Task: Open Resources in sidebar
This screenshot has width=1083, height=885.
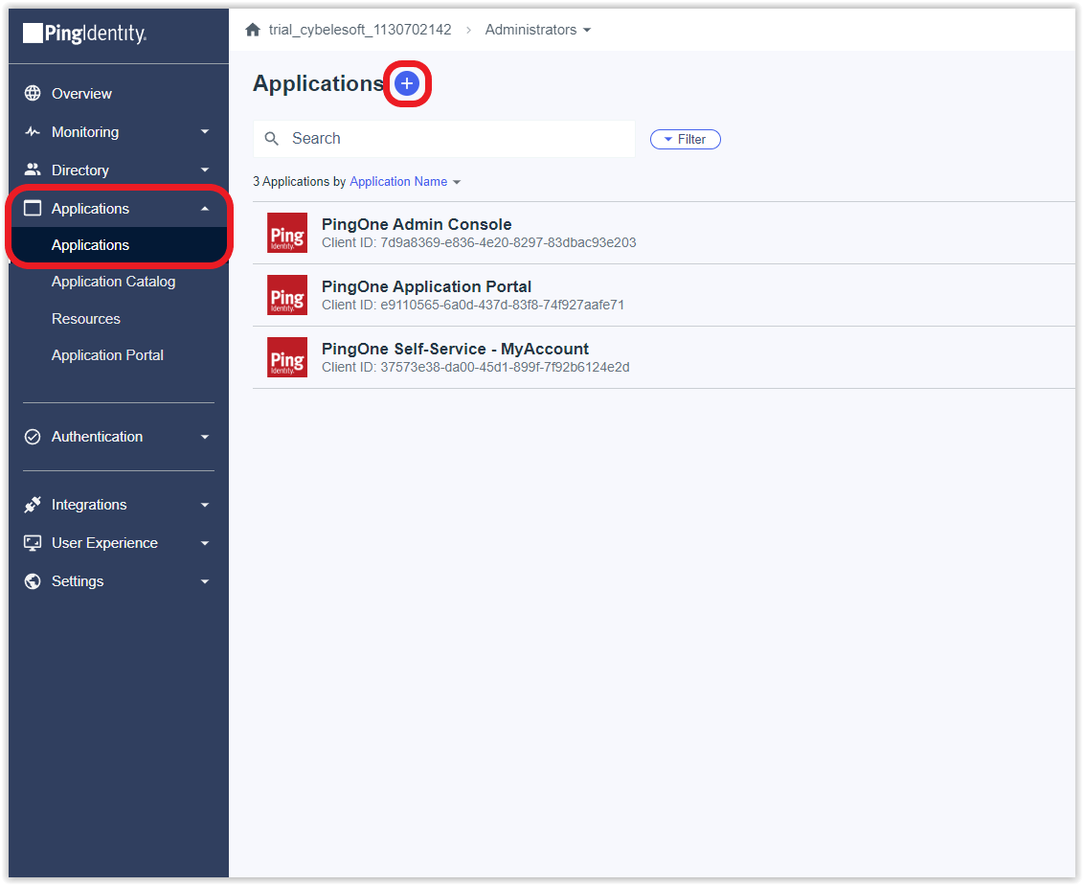Action: pyautogui.click(x=85, y=319)
